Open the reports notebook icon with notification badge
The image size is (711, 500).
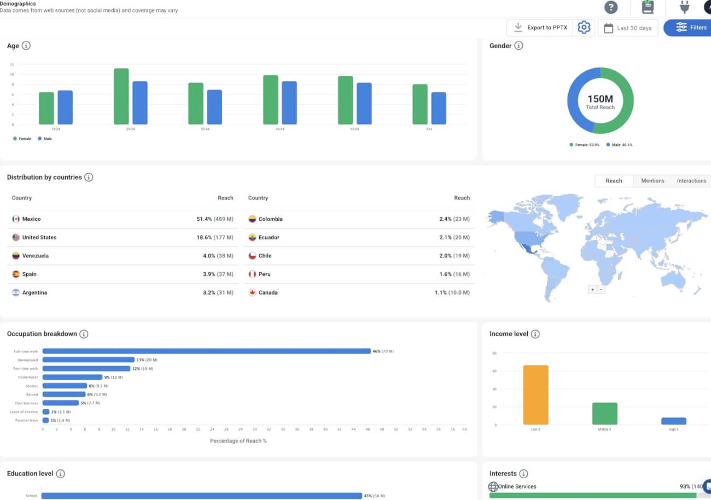point(648,8)
